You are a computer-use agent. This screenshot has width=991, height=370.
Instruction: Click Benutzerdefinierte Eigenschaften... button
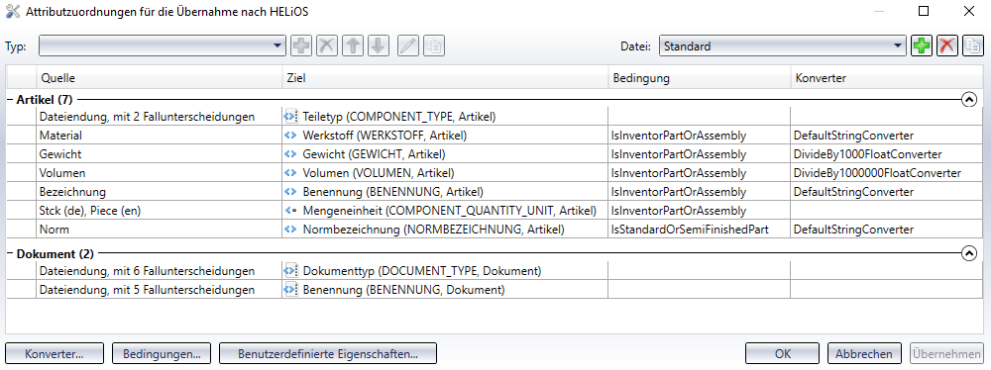click(328, 353)
